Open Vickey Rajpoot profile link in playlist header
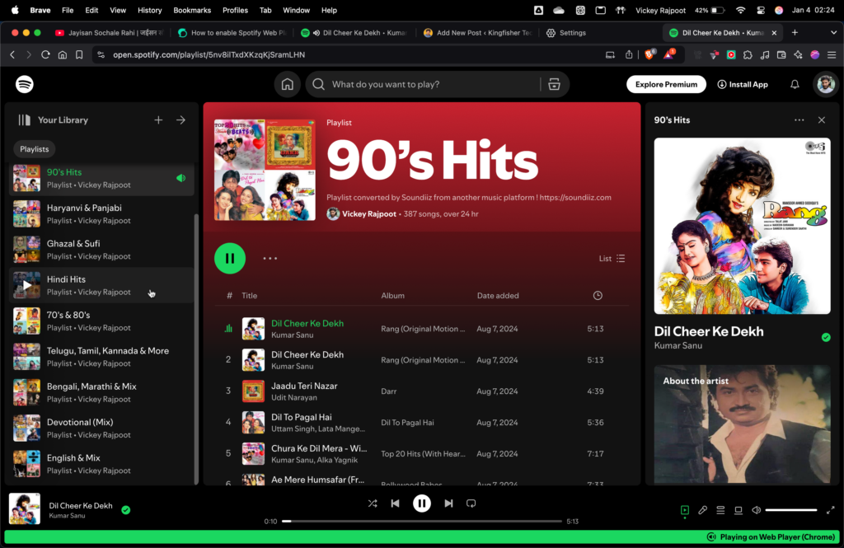The width and height of the screenshot is (844, 548). 369,213
